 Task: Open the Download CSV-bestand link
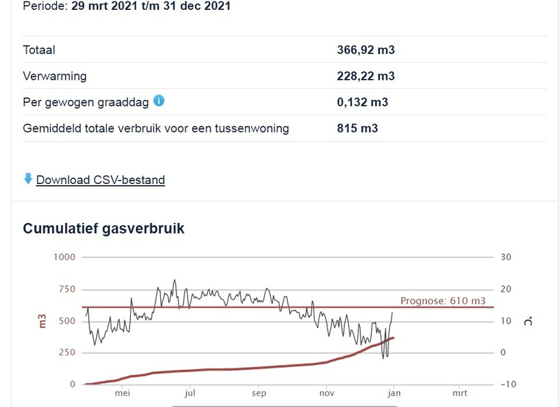(x=100, y=180)
